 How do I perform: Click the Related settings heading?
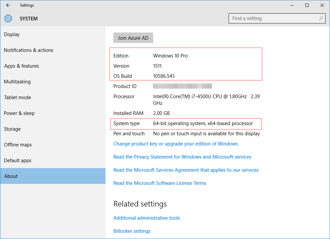(x=140, y=204)
